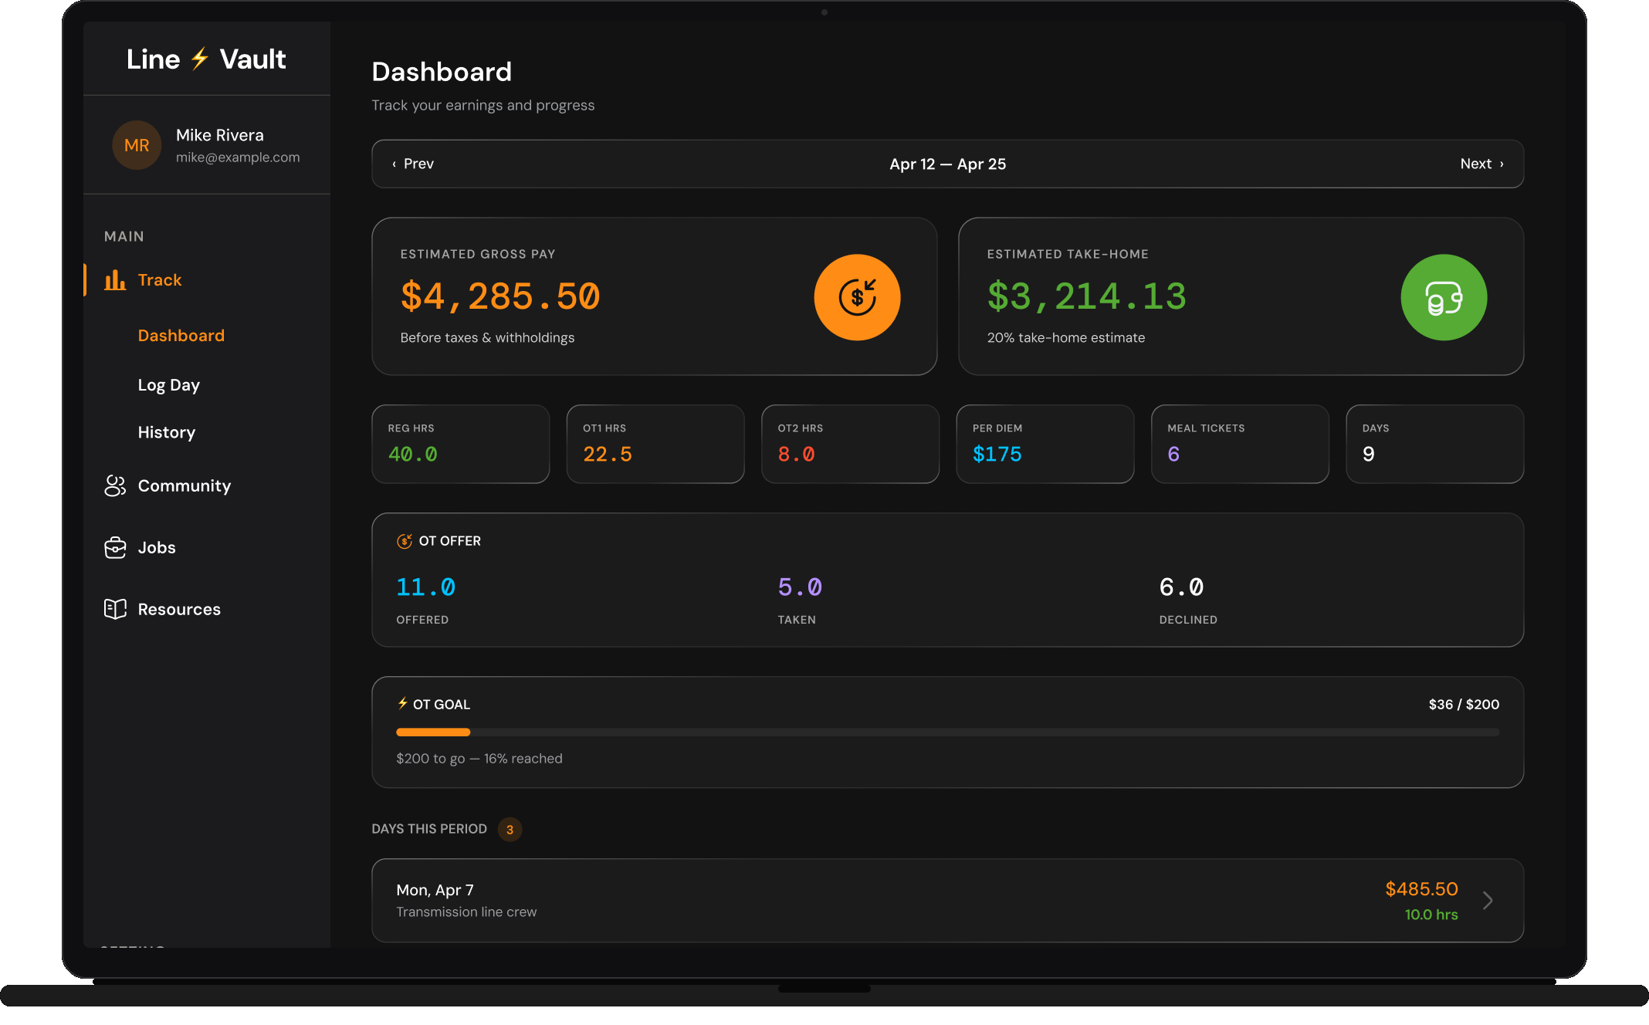Click the Track bar chart icon
Screen dimensions: 1649x1025
coord(115,280)
